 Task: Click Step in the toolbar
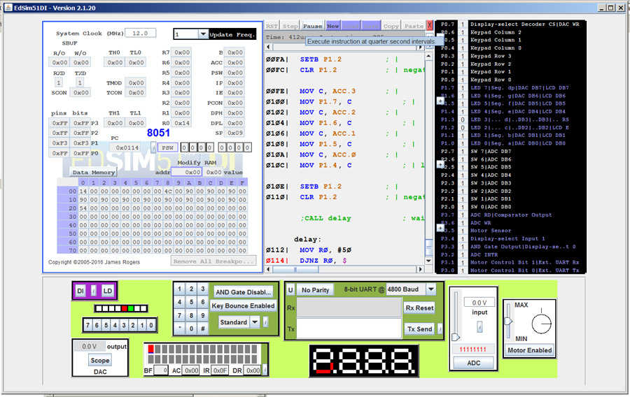tap(290, 26)
